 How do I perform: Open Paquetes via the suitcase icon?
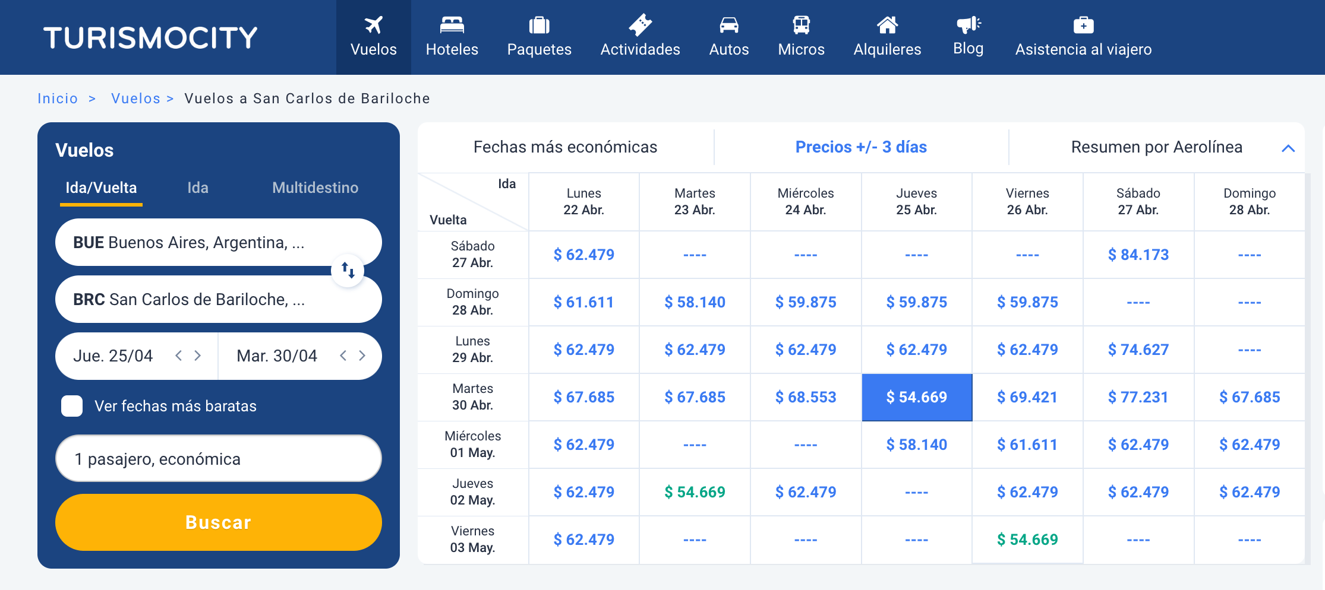click(x=539, y=26)
